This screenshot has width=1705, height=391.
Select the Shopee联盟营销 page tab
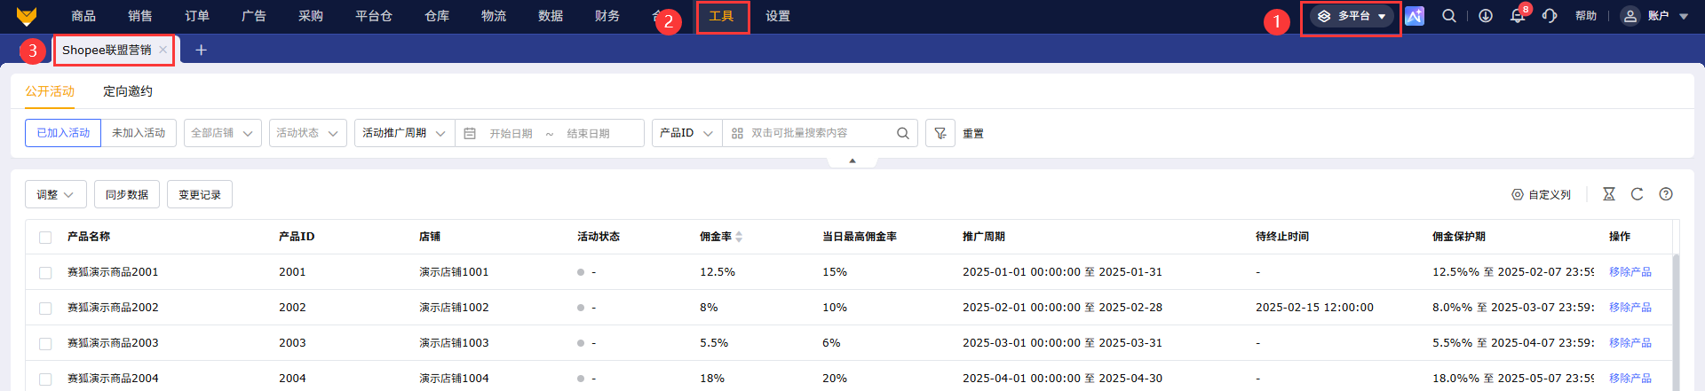107,50
